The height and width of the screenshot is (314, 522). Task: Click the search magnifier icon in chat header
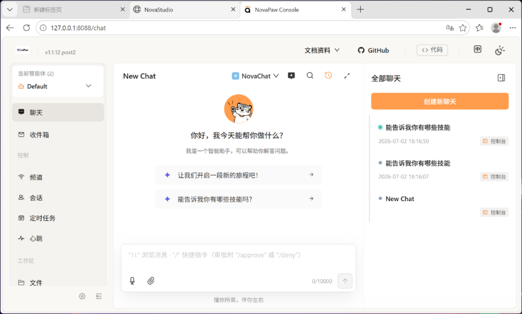coord(310,75)
